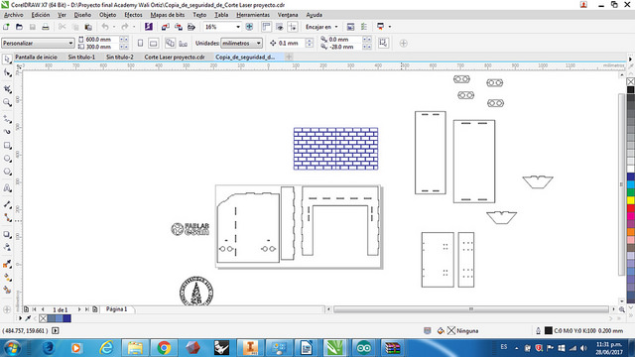Select the Página 1 page tab
The image size is (635, 357).
point(117,309)
